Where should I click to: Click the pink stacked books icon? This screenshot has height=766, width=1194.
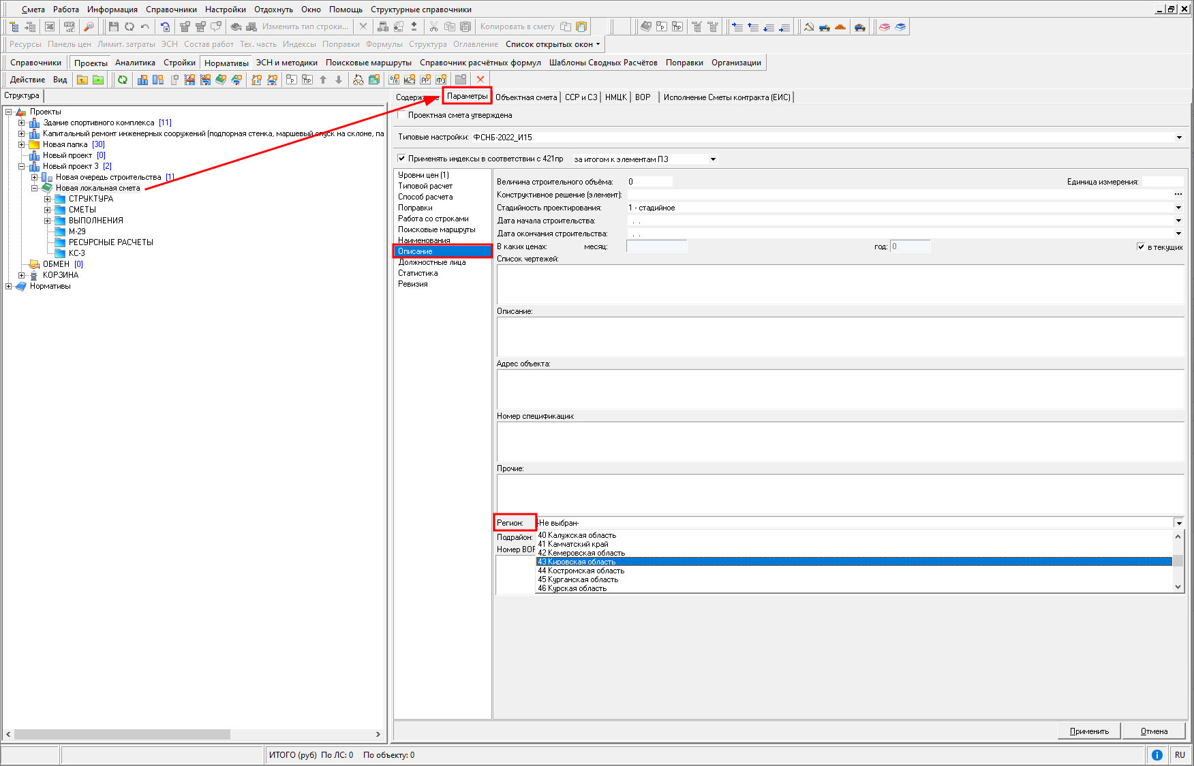(x=885, y=27)
